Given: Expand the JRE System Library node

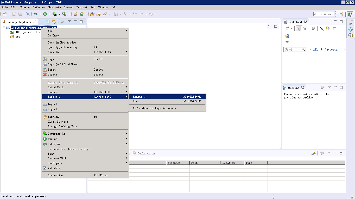Looking at the screenshot, I should pos(8,32).
